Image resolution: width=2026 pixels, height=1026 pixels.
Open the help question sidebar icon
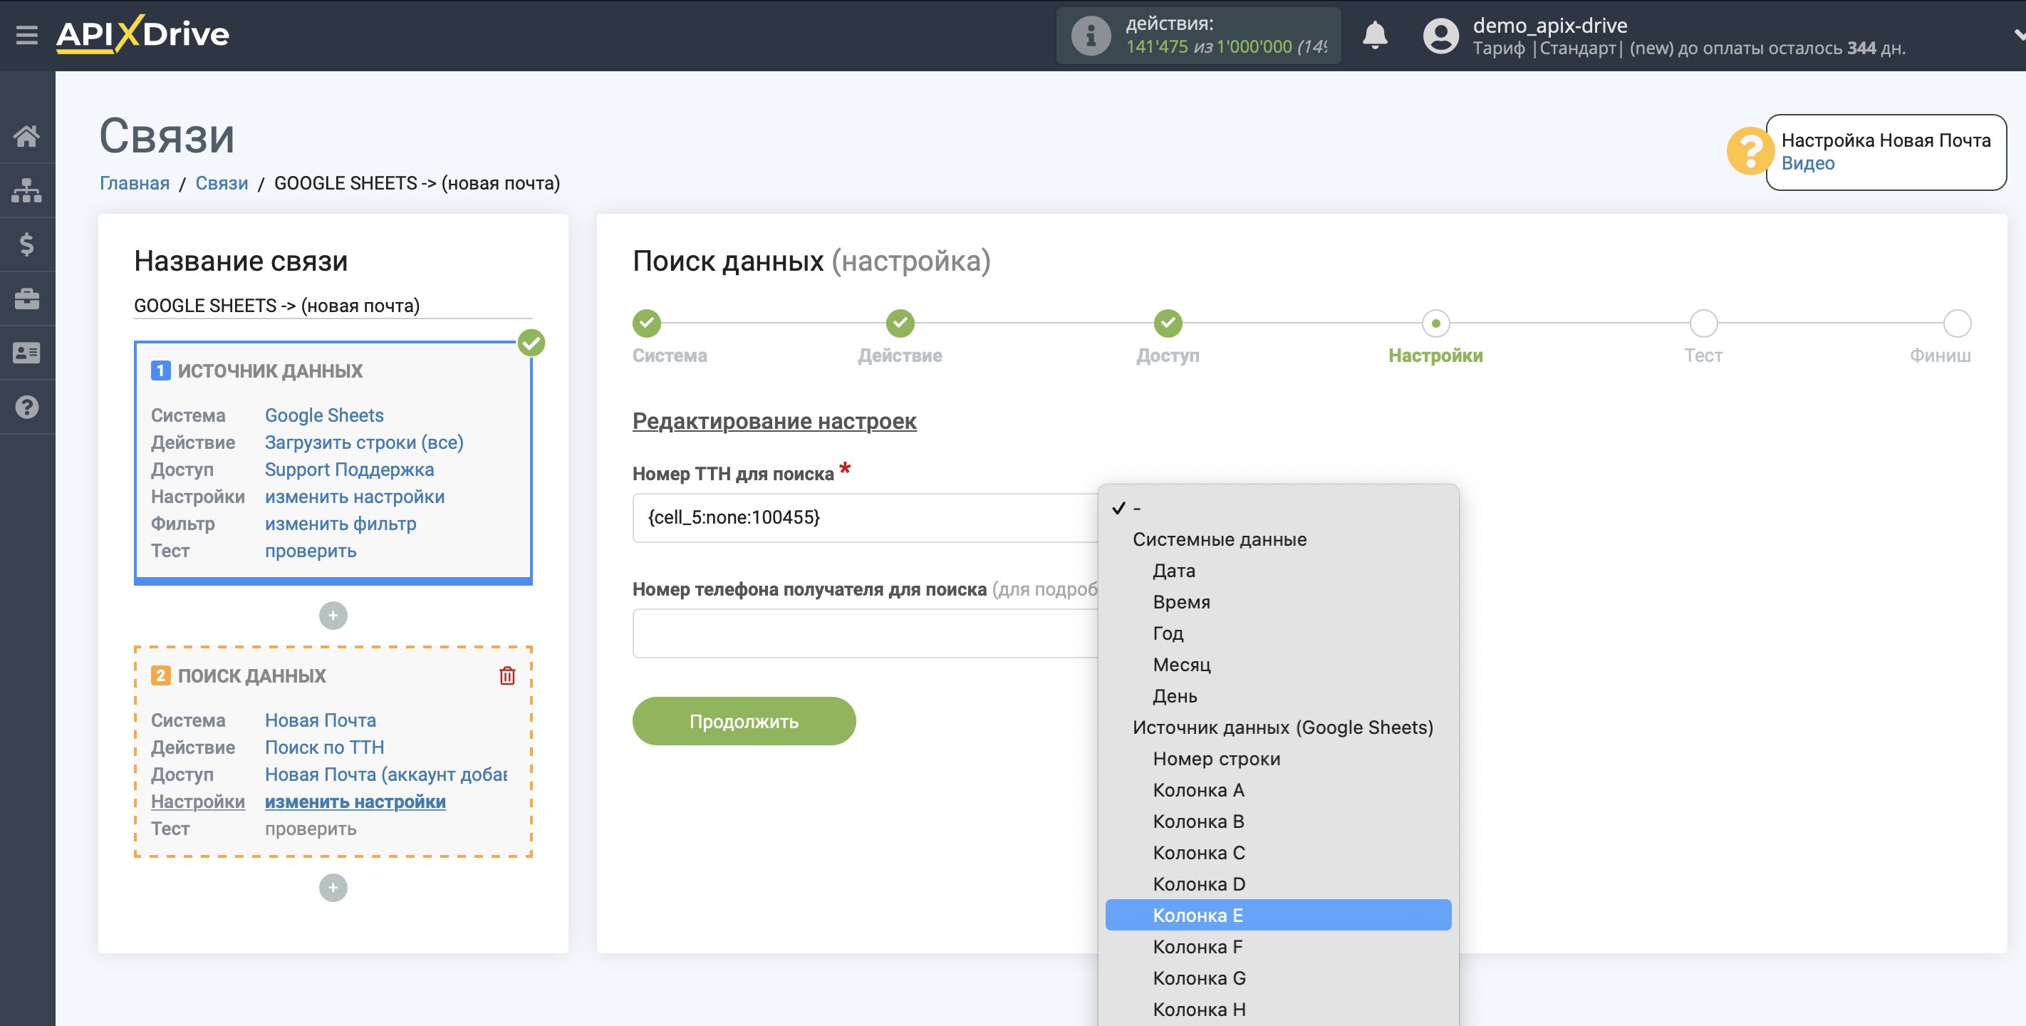point(27,408)
